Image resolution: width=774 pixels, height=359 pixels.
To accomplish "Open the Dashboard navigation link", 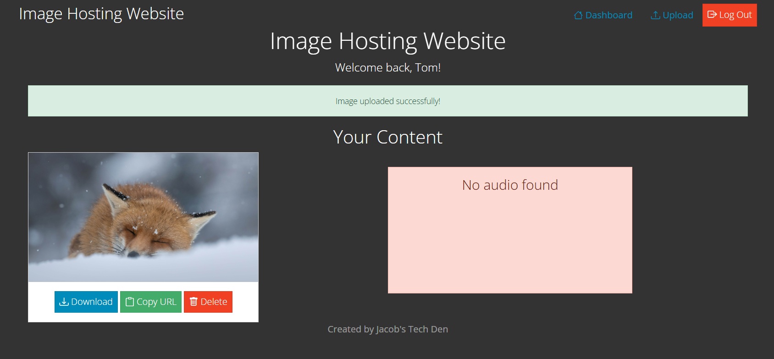I will pos(603,15).
